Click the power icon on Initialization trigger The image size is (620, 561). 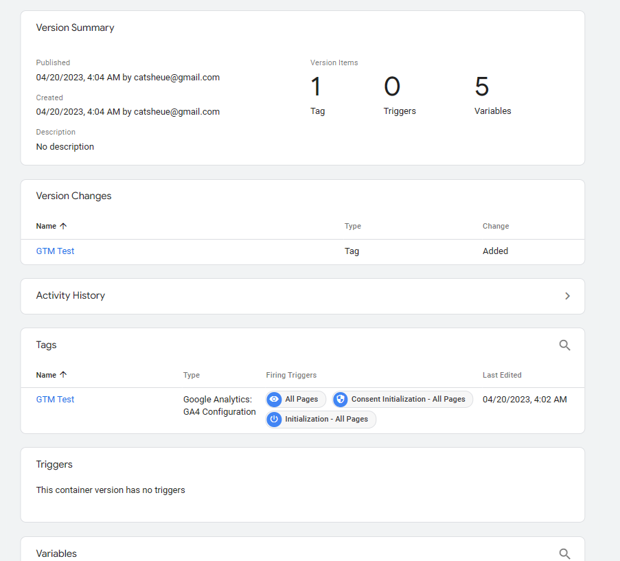click(x=275, y=420)
